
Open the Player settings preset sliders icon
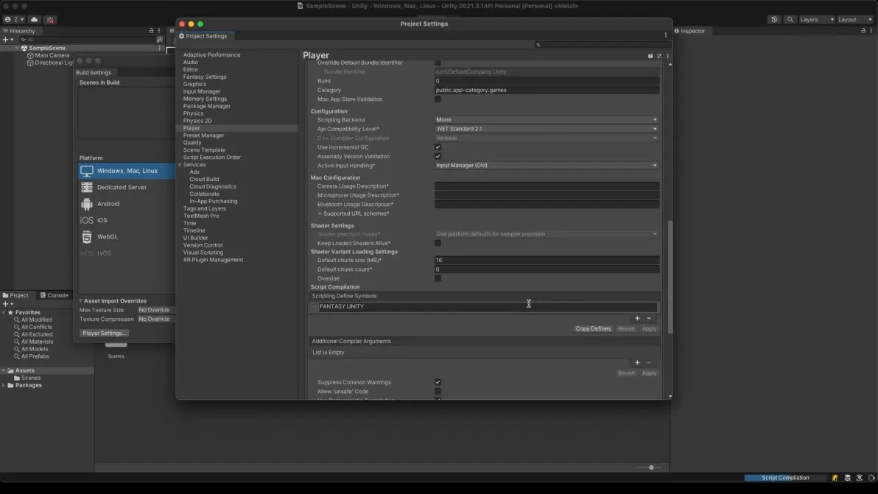pyautogui.click(x=659, y=56)
